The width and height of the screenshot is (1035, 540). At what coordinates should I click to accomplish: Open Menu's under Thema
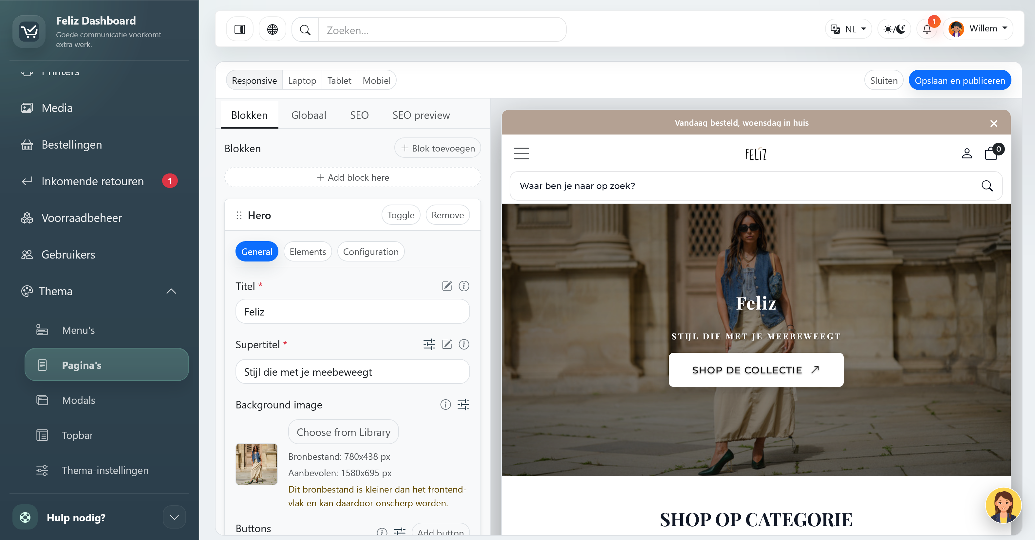tap(78, 330)
